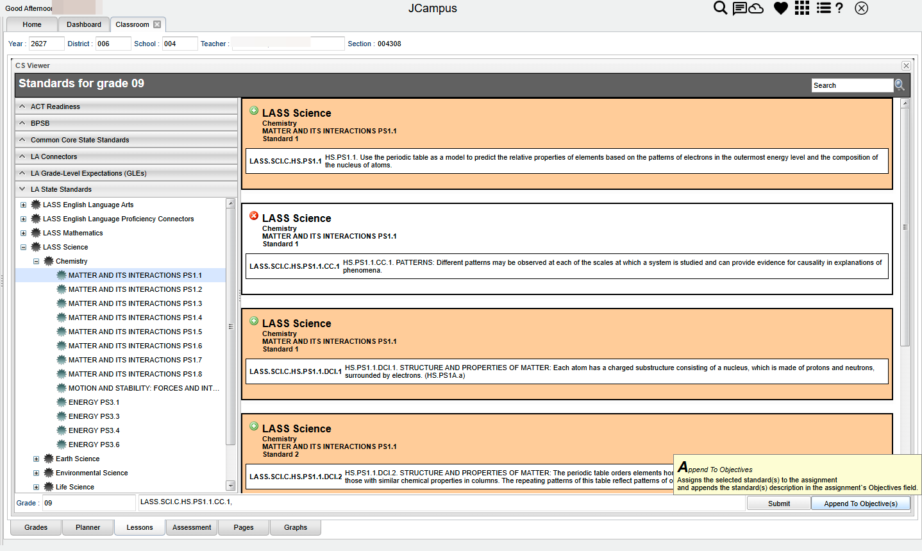Expand the LASS English Language Arts node
This screenshot has height=551, width=922.
point(23,205)
